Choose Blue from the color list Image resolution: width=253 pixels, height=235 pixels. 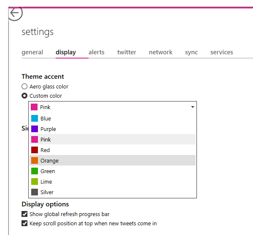tap(113, 118)
